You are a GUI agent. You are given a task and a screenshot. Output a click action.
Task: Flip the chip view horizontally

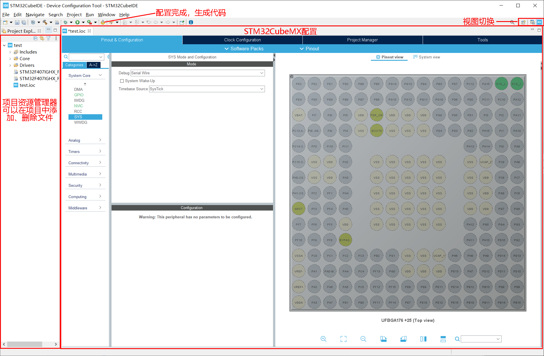tap(423, 339)
